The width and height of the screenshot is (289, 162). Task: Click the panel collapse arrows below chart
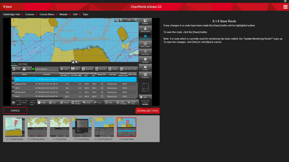[x=74, y=62]
